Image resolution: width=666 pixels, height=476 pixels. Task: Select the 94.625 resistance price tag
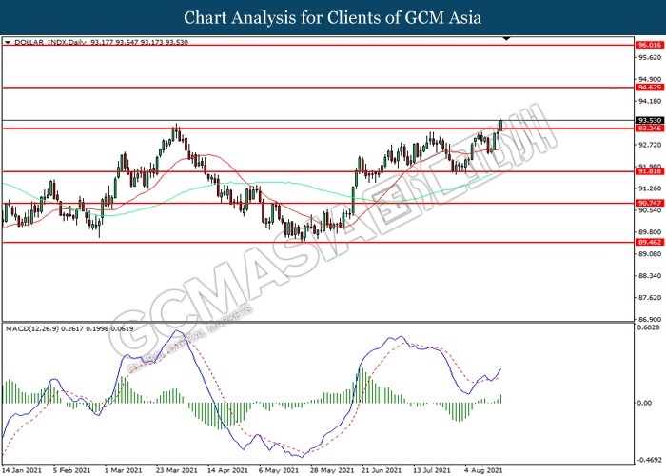(x=650, y=88)
